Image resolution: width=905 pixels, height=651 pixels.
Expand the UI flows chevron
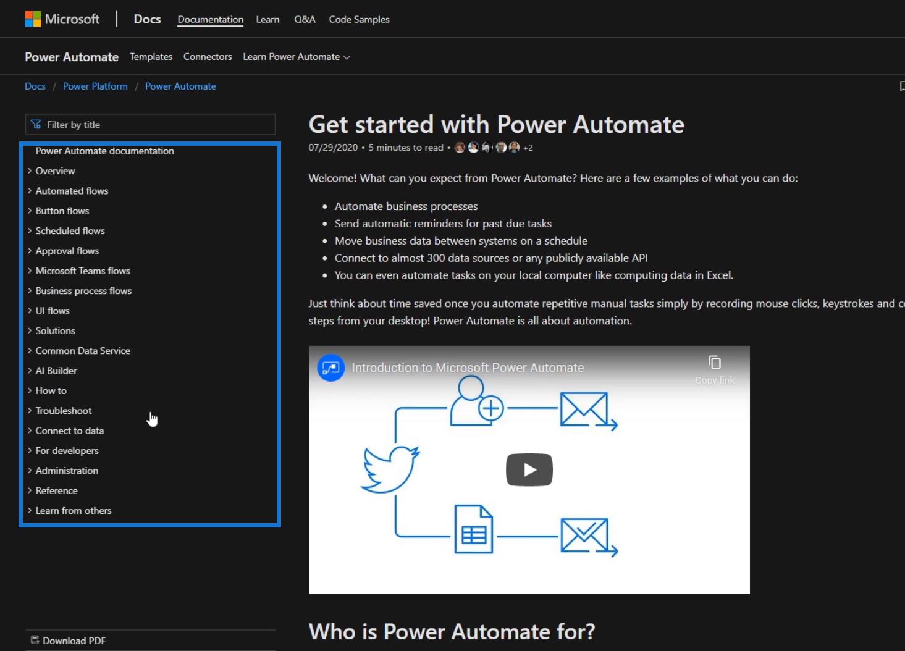click(30, 311)
